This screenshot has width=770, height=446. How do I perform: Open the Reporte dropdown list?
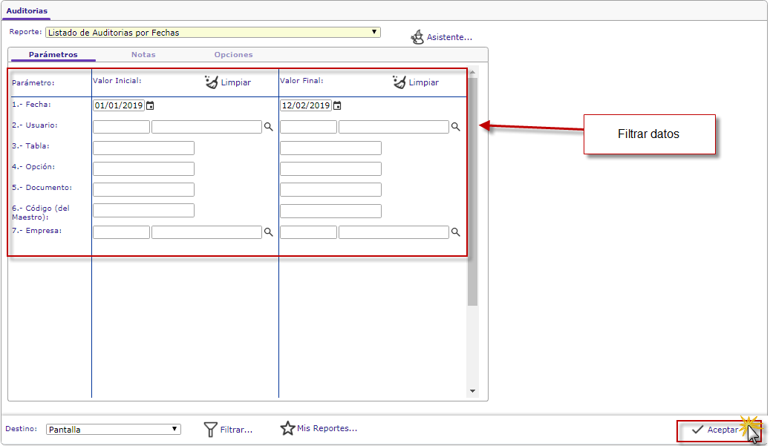tap(213, 33)
